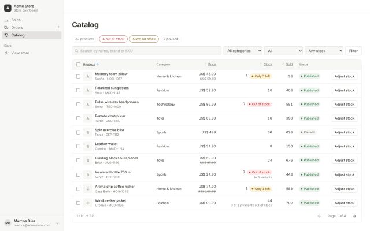The image size is (370, 231).
Task: Click the Sales bar chart icon
Action: coord(6,20)
